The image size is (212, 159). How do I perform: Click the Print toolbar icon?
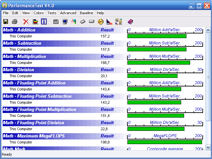point(15,22)
